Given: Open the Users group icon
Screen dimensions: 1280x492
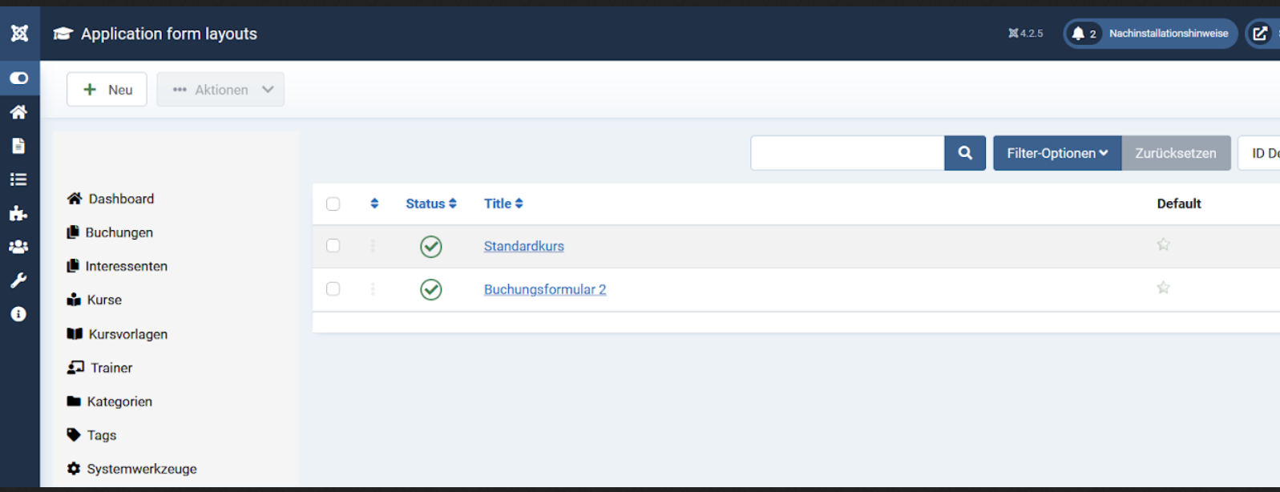Looking at the screenshot, I should (18, 247).
